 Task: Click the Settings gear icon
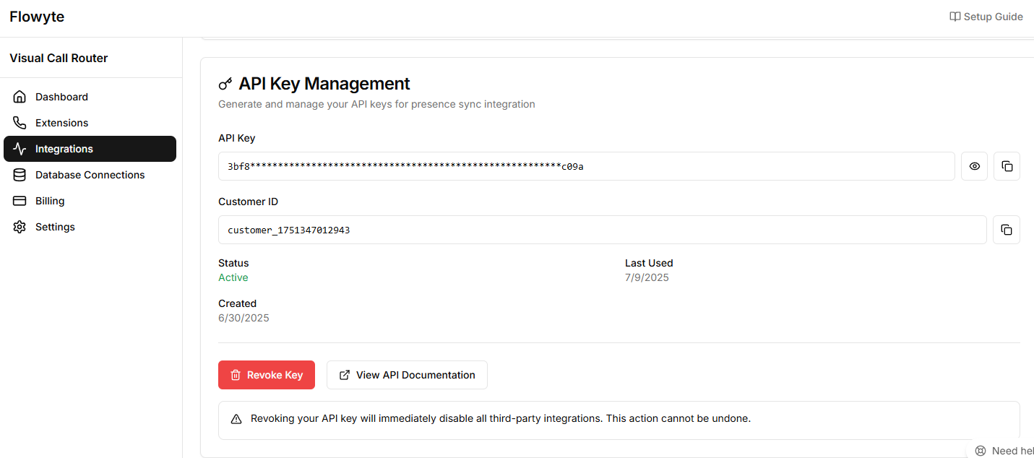[20, 227]
